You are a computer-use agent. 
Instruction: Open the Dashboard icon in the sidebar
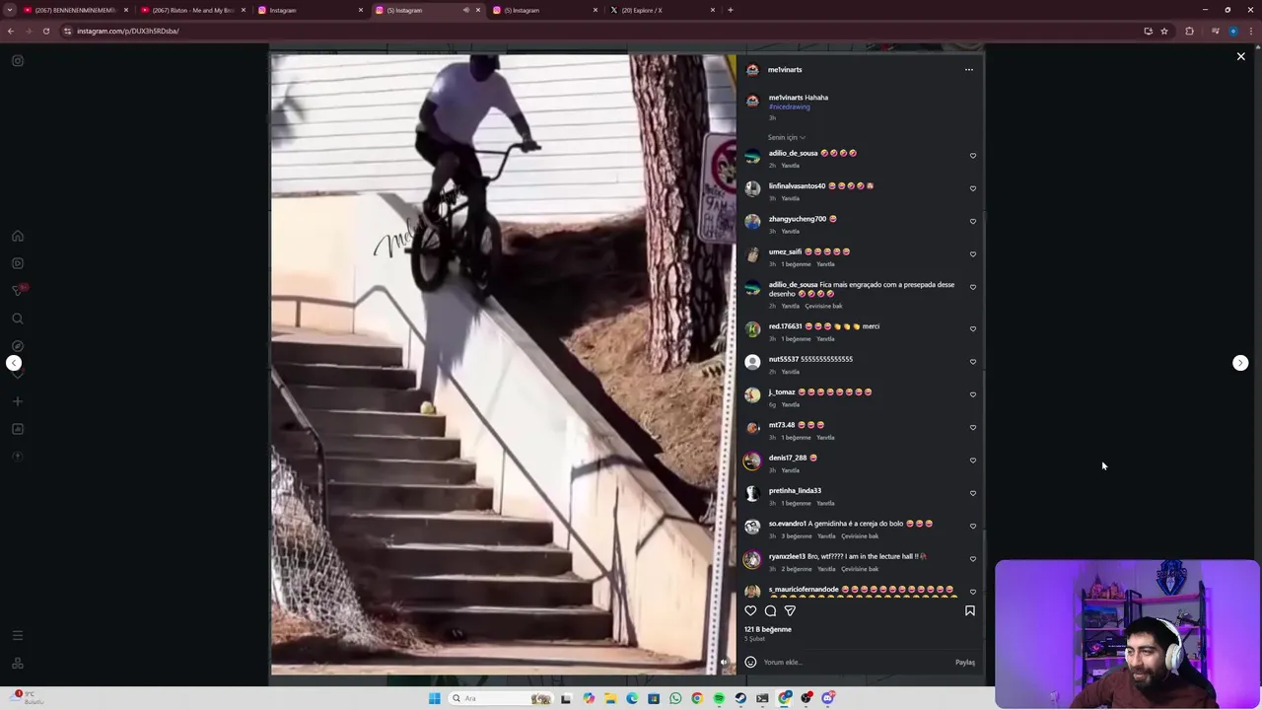click(x=17, y=429)
